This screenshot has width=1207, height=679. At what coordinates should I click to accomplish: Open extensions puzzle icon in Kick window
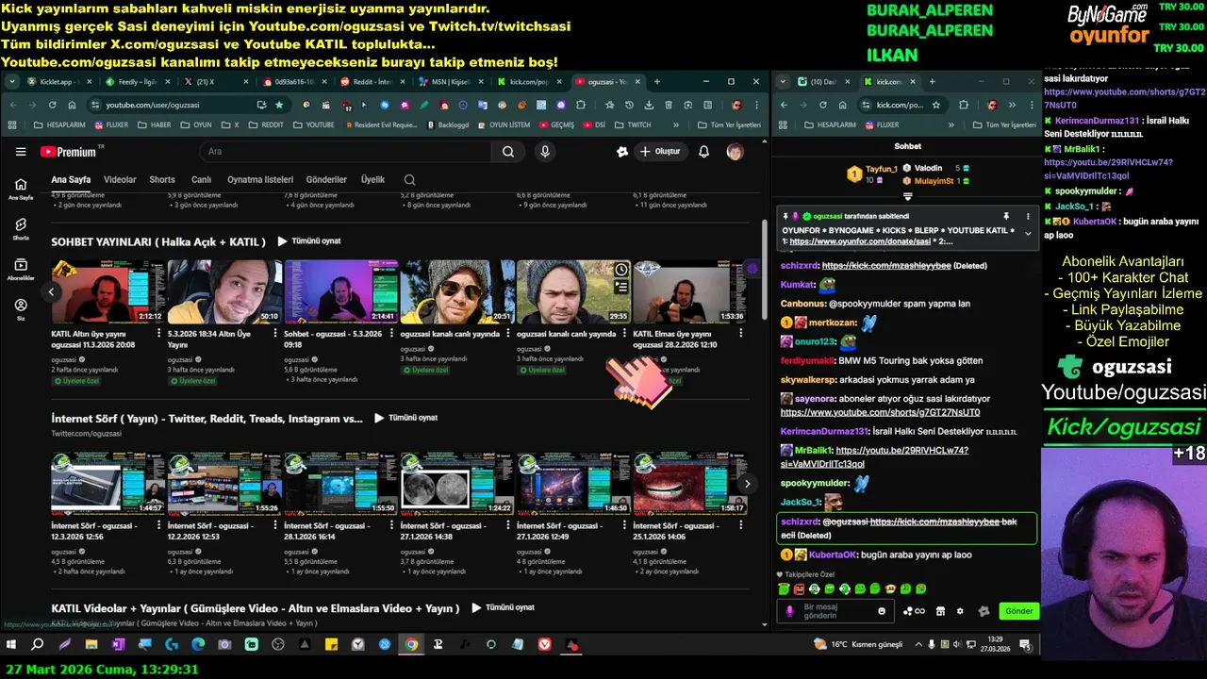(x=964, y=105)
